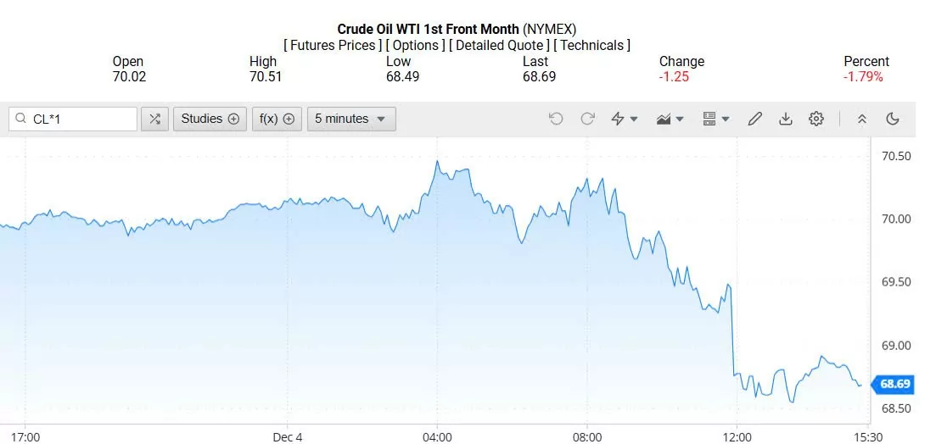Collapse the toolbar with double chevron
This screenshot has height=444, width=936.
point(861,119)
